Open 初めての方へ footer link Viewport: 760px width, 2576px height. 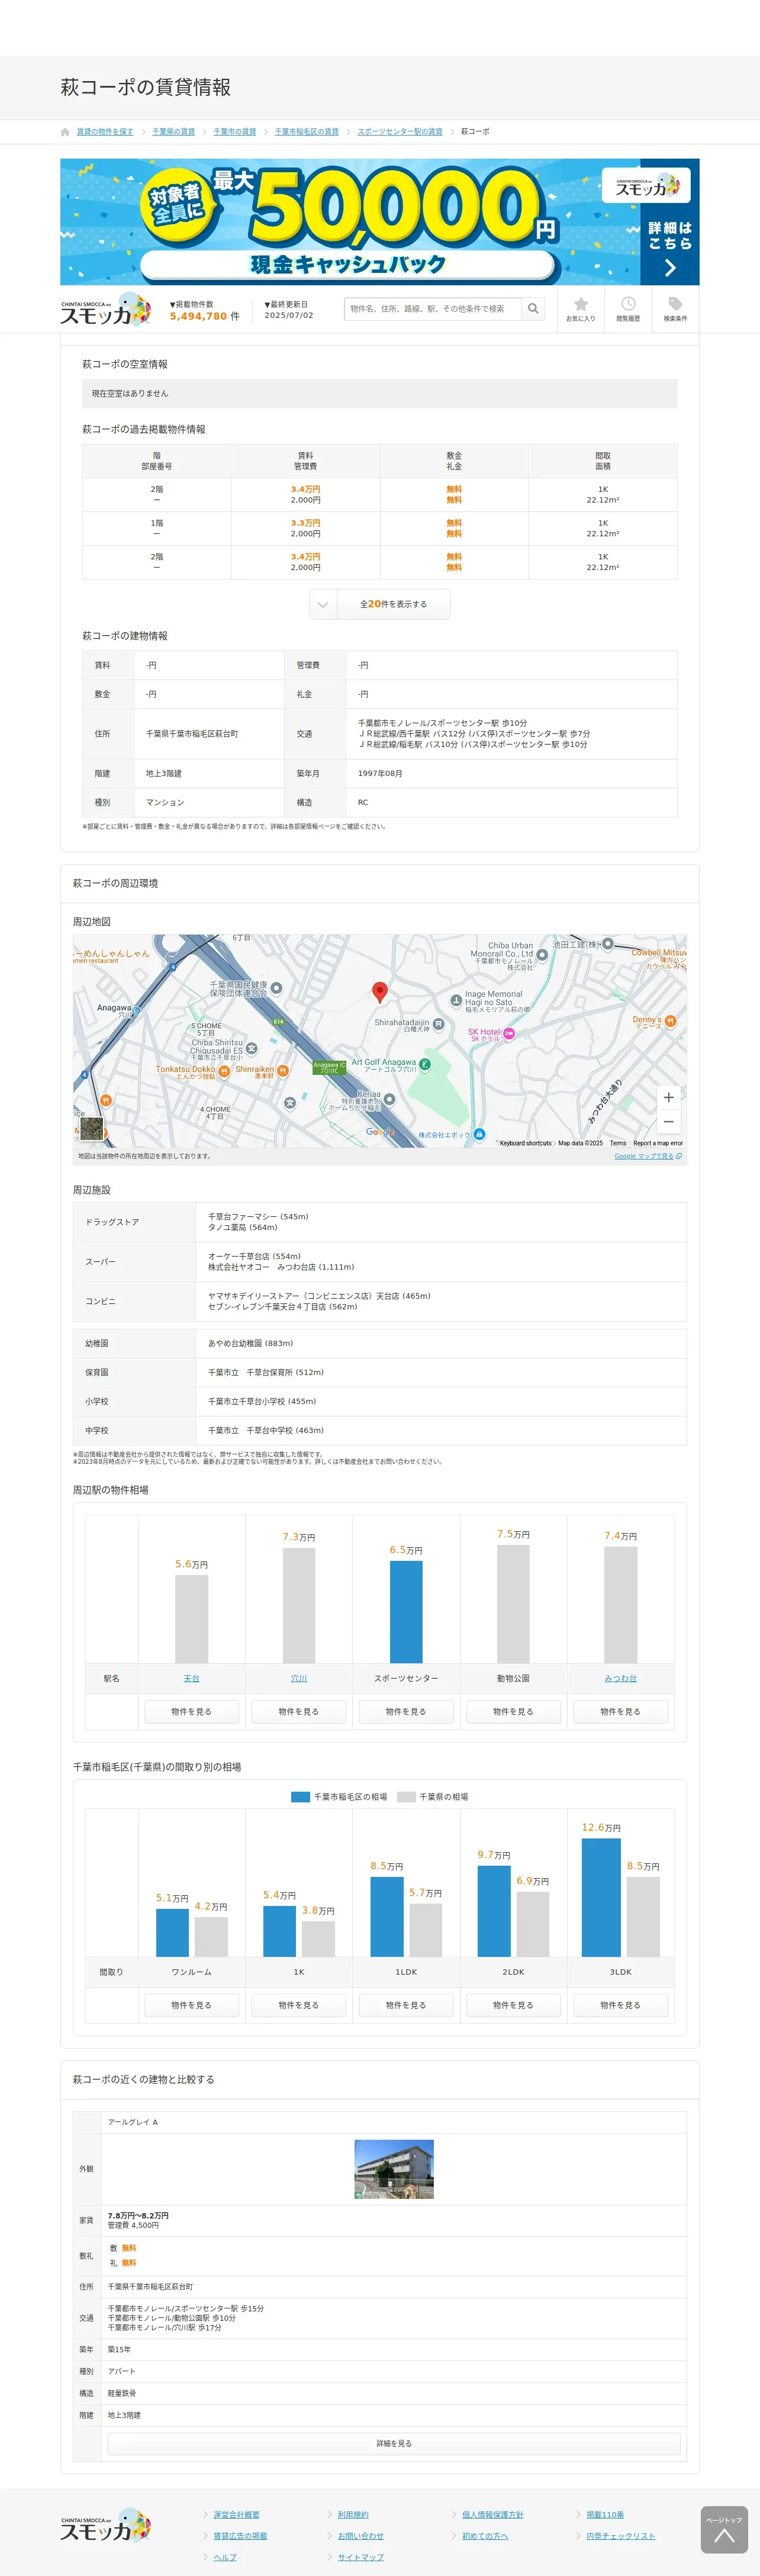pyautogui.click(x=485, y=2536)
